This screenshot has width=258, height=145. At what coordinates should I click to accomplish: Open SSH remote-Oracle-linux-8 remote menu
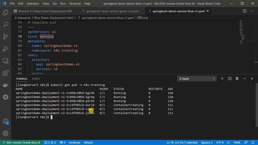click(21, 142)
